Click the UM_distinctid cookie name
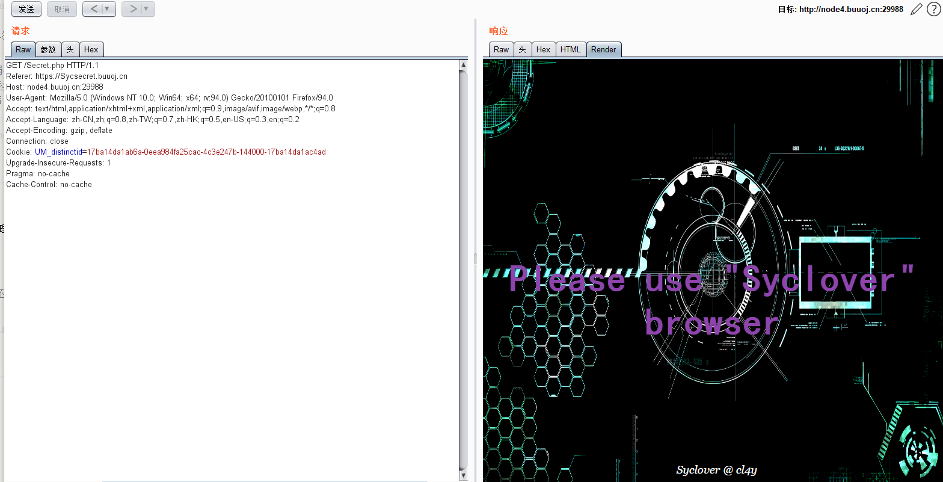This screenshot has width=943, height=482. point(58,152)
